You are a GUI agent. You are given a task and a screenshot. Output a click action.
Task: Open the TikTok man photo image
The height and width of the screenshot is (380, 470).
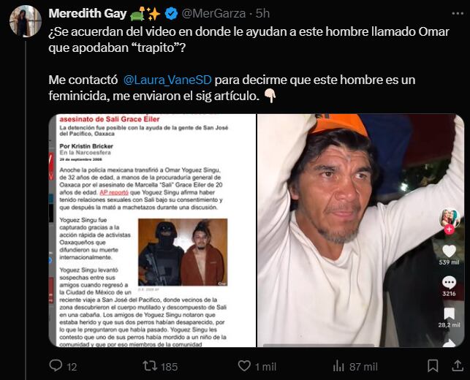tap(361, 230)
